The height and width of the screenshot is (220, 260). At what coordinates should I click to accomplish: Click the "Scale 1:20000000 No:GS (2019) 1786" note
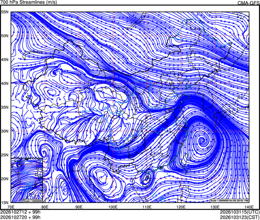pyautogui.click(x=229, y=201)
